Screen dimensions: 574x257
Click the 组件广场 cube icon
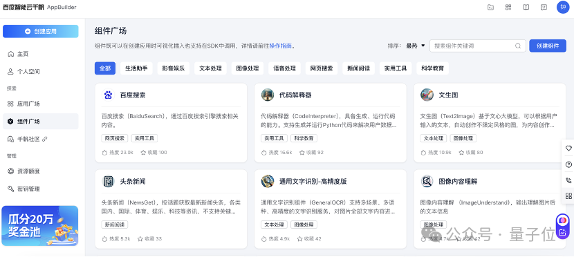(10, 122)
